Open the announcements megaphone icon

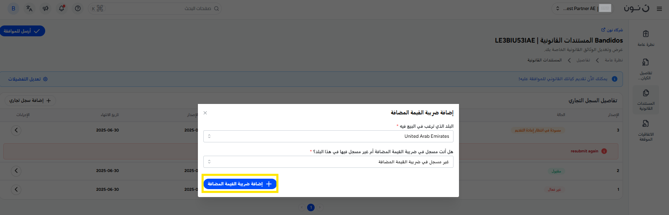point(46,8)
